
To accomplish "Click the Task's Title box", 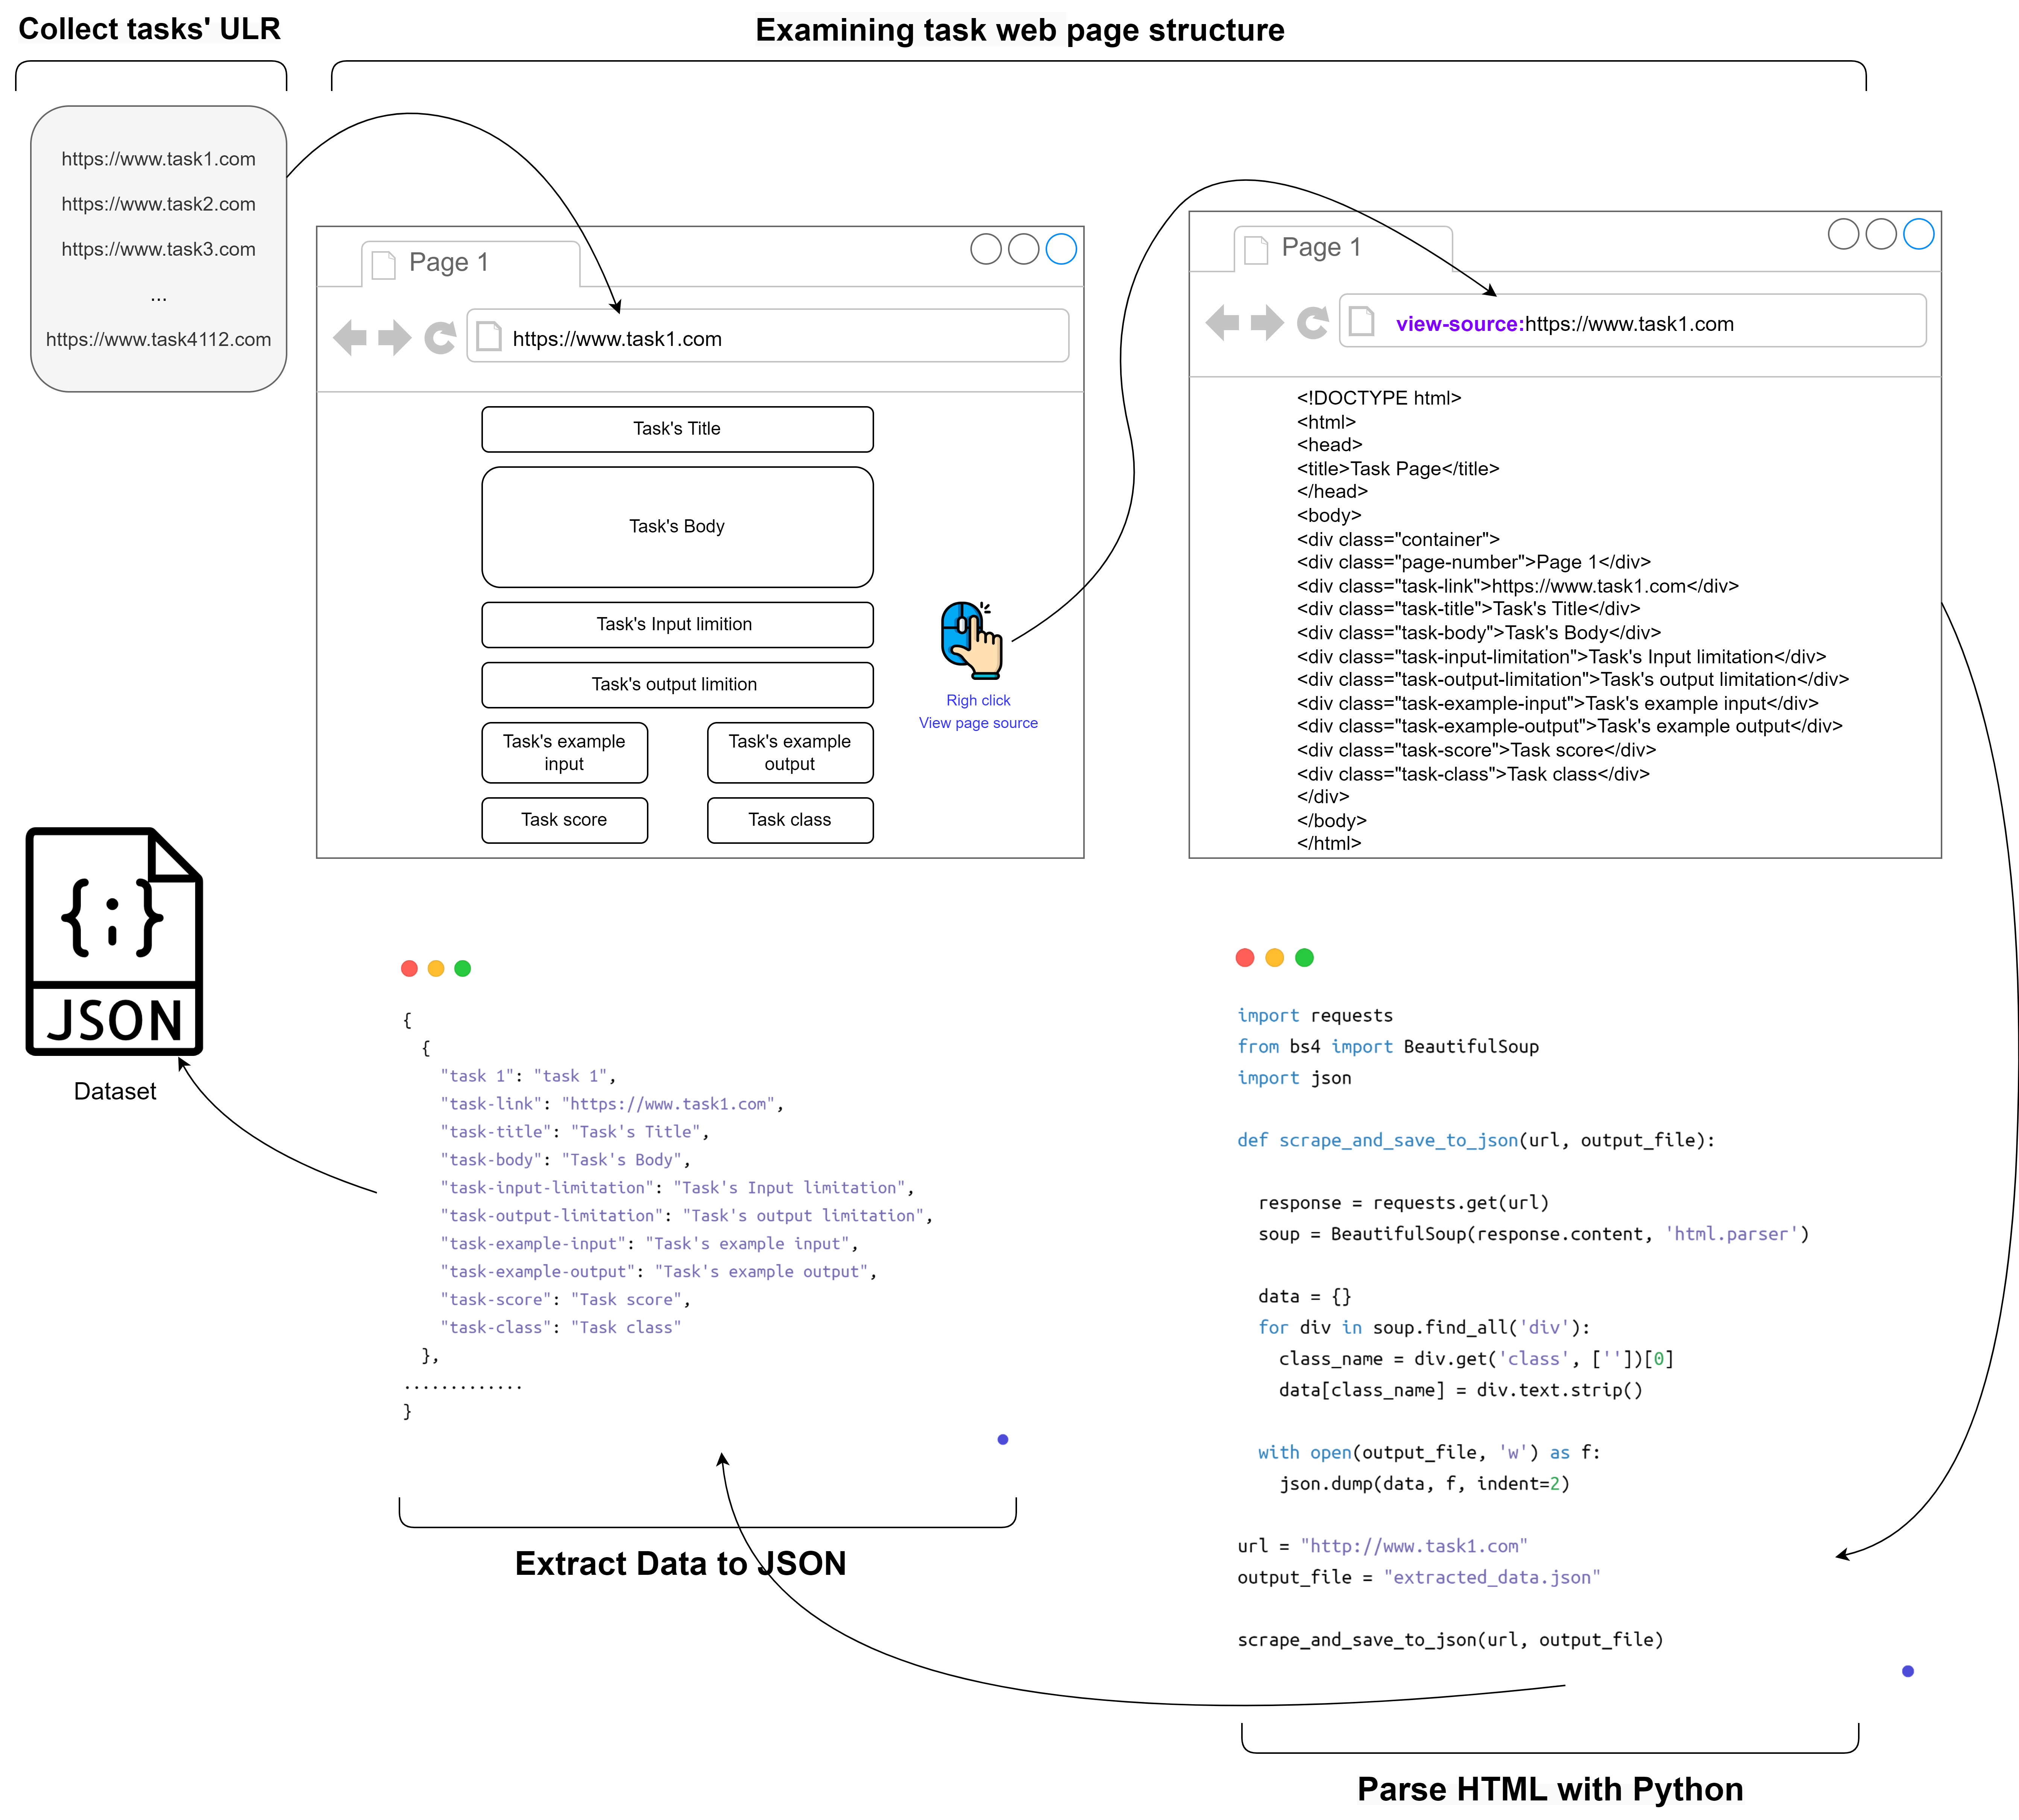I will click(x=677, y=429).
